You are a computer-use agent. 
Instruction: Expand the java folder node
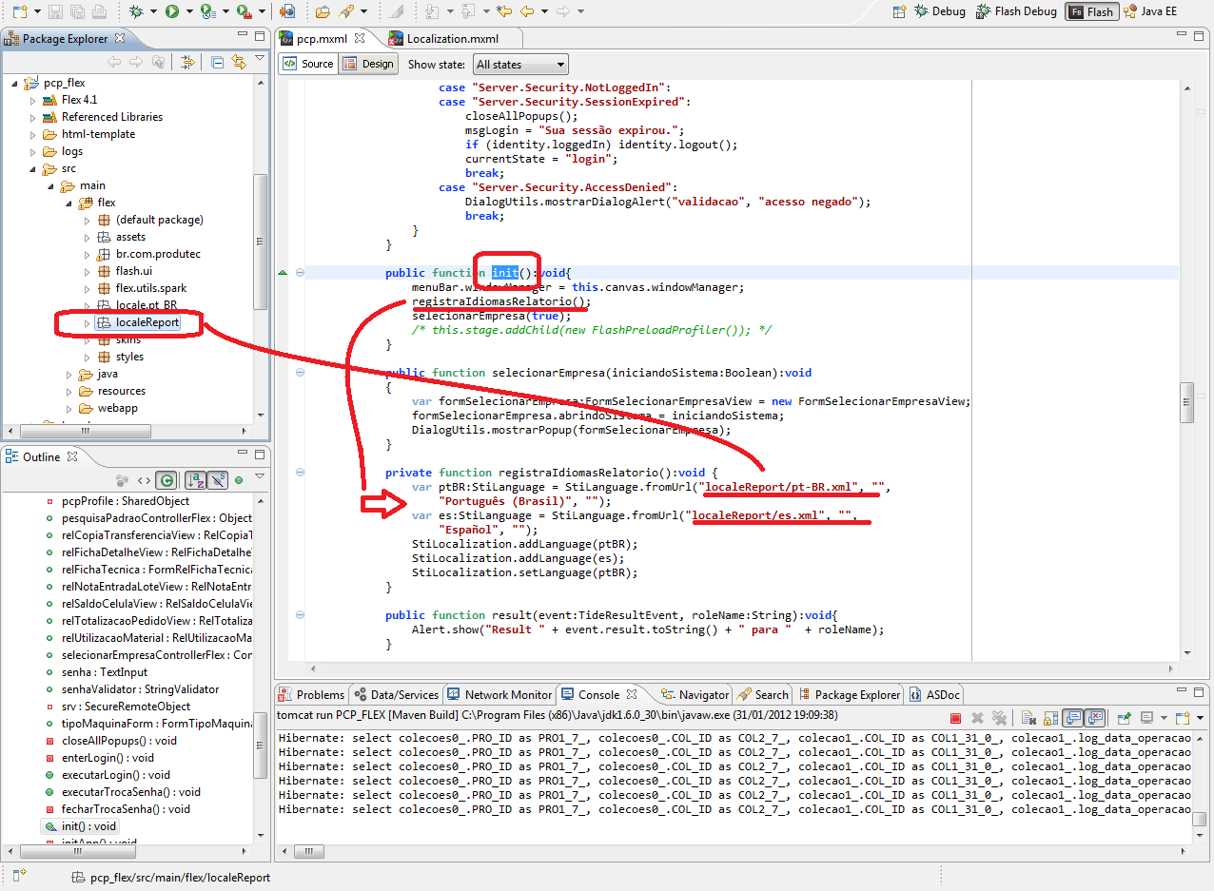pyautogui.click(x=69, y=374)
